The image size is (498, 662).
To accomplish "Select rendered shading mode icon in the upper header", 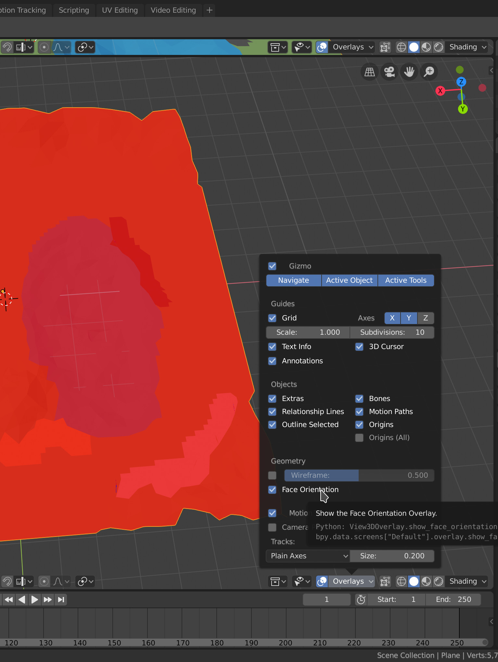I will point(439,47).
